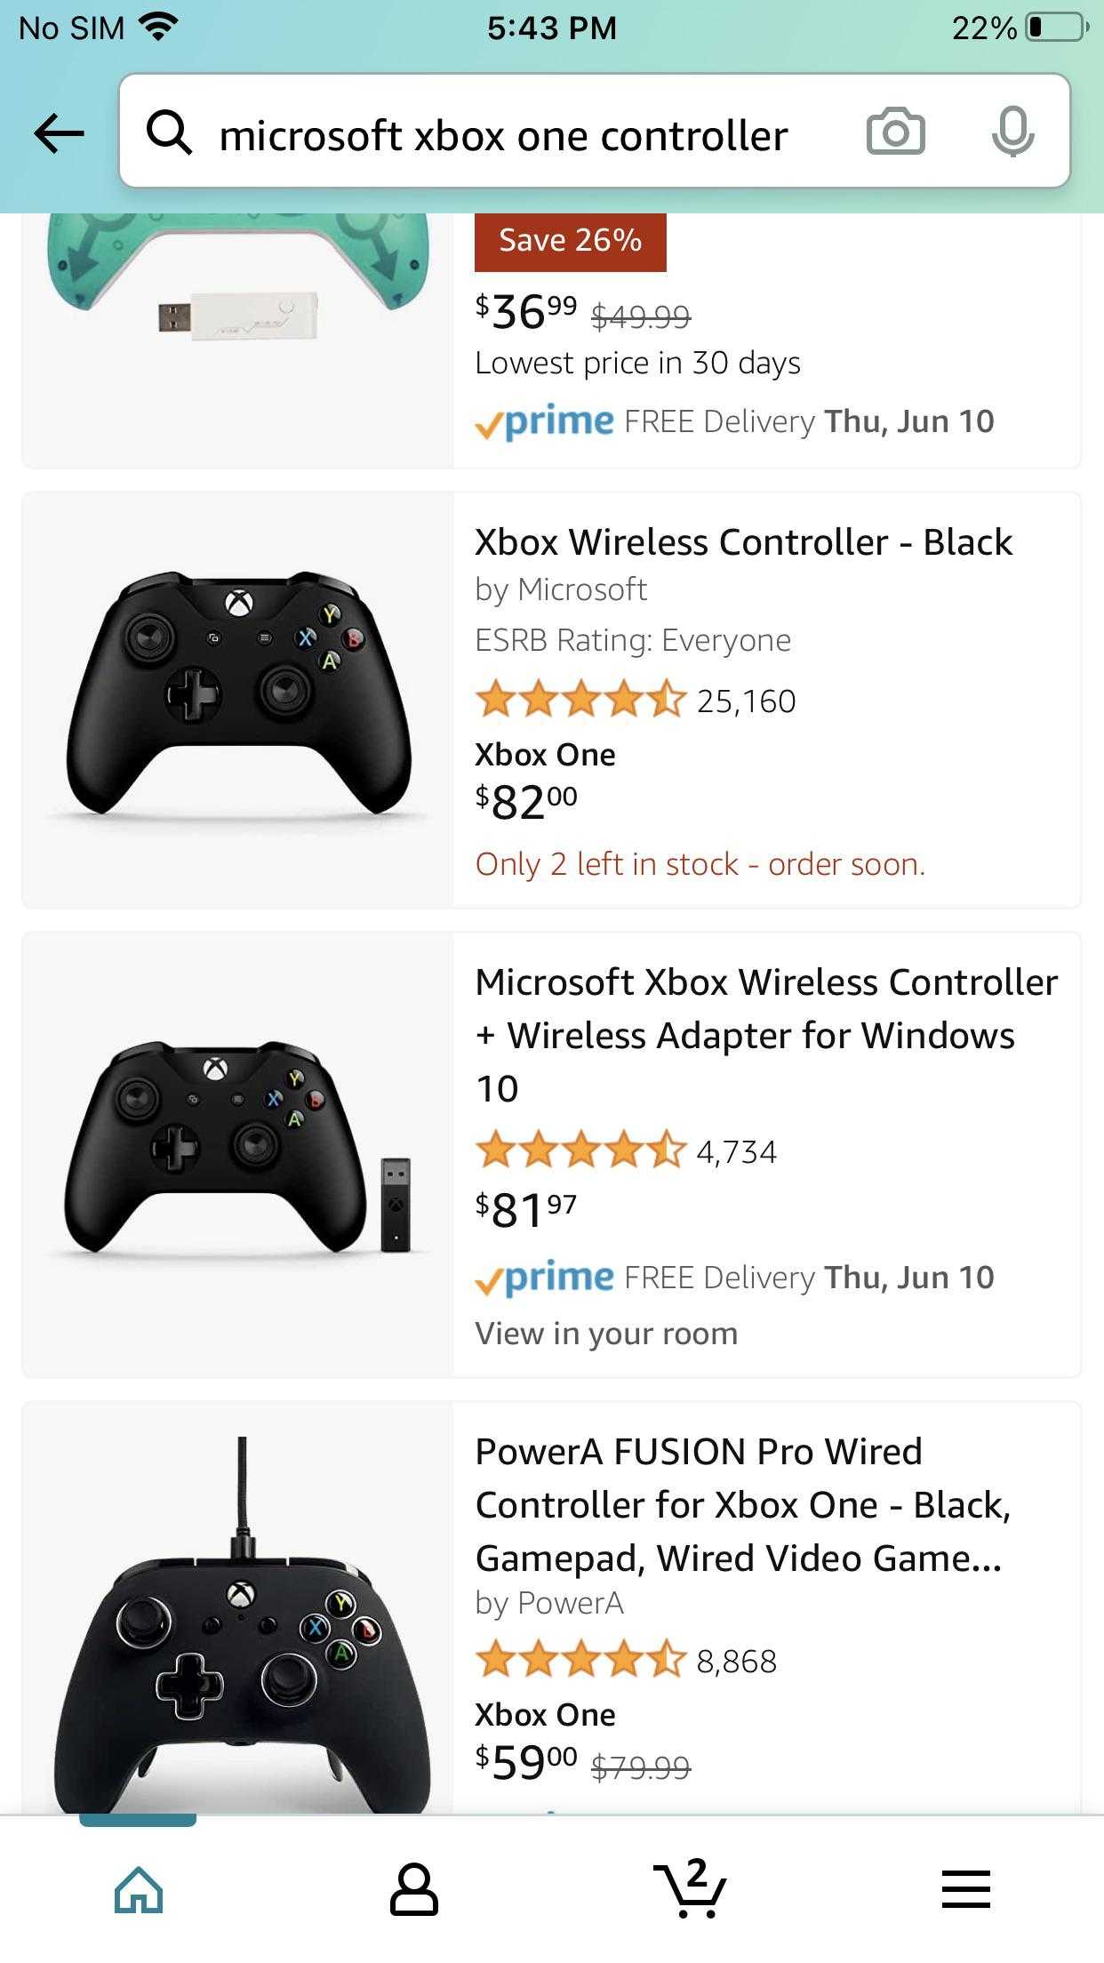
Task: Tap the camera search icon
Action: (x=895, y=132)
